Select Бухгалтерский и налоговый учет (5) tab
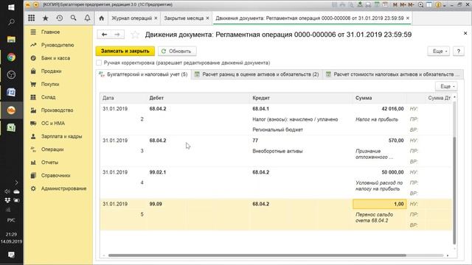This screenshot has width=472, height=265. (144, 74)
